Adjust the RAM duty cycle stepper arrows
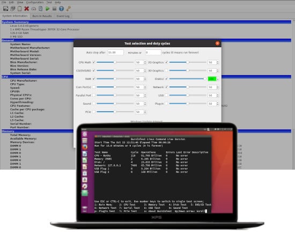Viewport: 295px width, 233px height. 145,79
